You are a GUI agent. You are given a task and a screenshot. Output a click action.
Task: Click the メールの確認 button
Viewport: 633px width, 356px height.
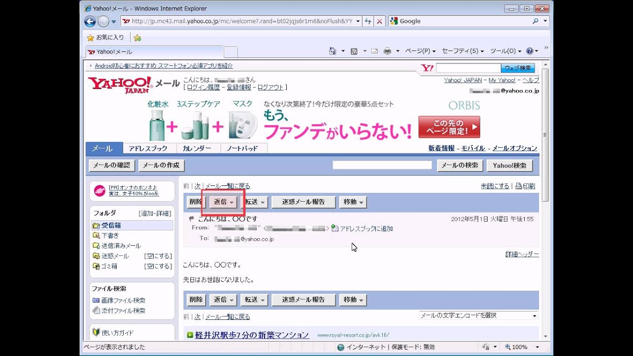(112, 166)
